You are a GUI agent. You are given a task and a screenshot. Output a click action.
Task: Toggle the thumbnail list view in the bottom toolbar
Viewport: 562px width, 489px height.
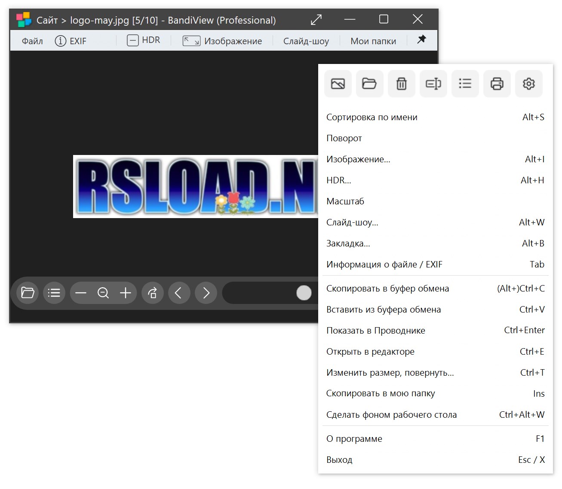pos(54,293)
